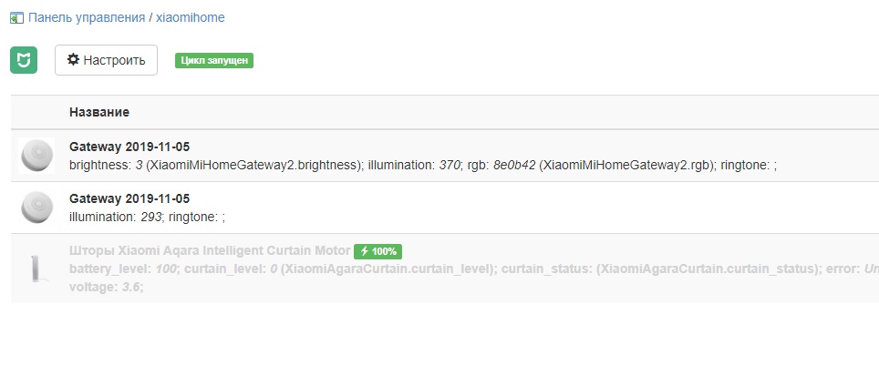
Task: Select icon of Gateway with illumination 293
Action: (37, 208)
